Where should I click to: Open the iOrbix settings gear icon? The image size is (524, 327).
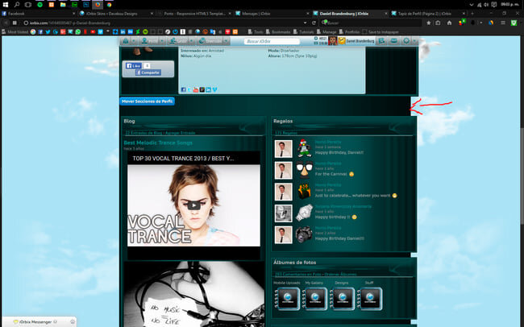406,41
